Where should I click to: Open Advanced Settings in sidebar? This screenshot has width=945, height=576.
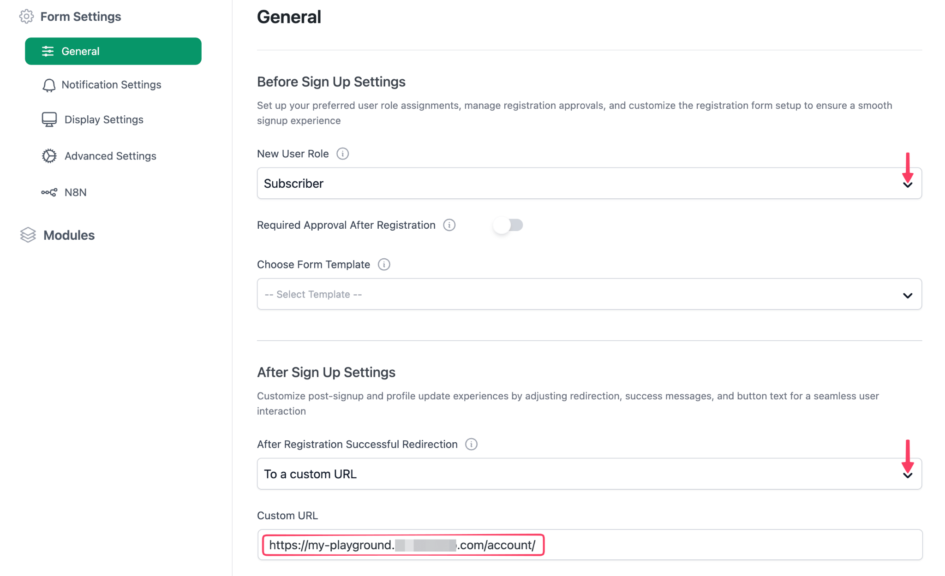point(110,156)
